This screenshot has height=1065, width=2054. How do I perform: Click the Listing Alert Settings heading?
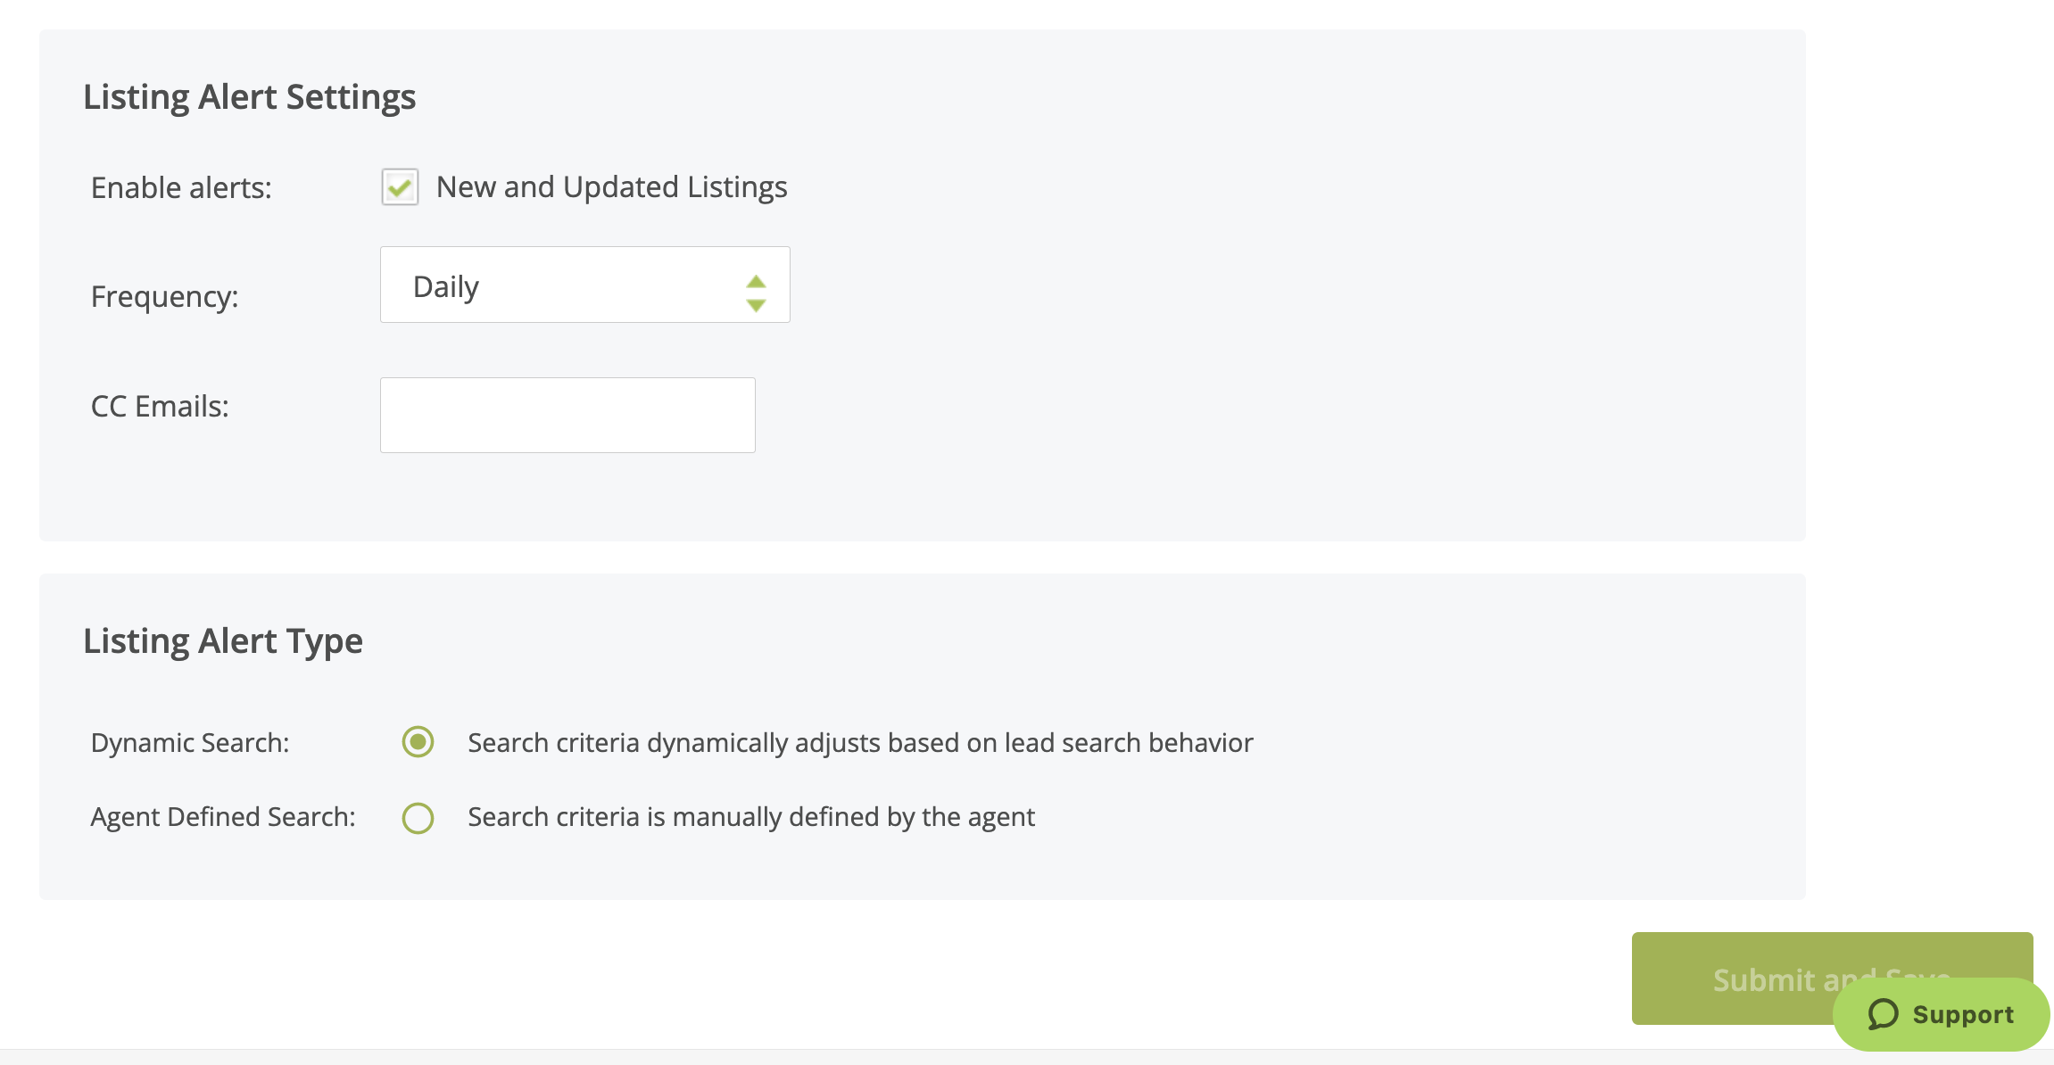[250, 96]
